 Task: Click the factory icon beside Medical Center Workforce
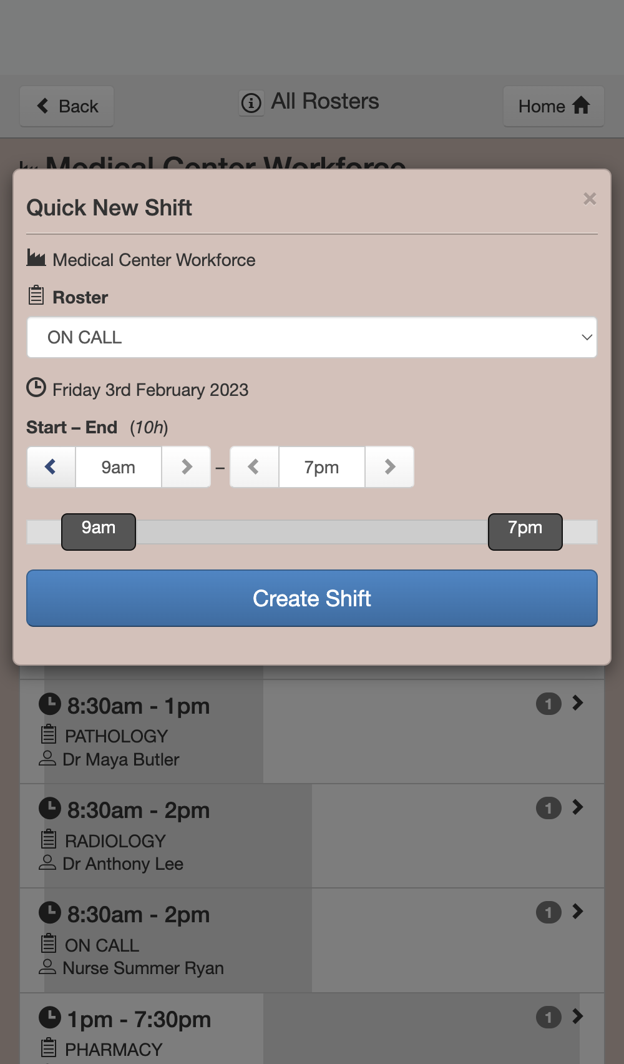coord(36,258)
